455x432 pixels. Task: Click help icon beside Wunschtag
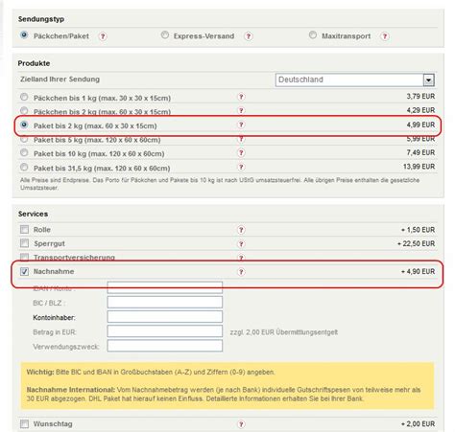pos(241,424)
